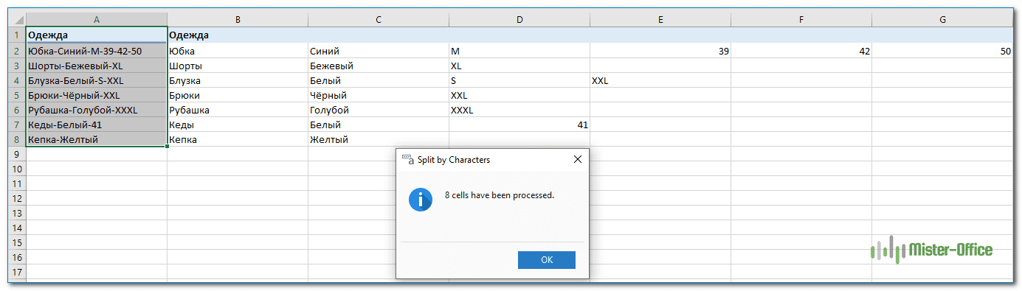Viewport: 1022px width, 291px height.
Task: Select column E header
Action: [660, 20]
